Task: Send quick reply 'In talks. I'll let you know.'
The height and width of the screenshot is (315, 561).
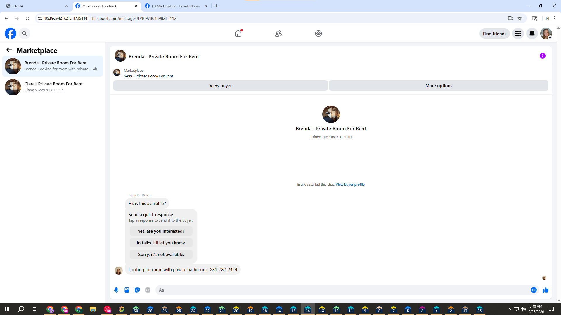Action: pos(161,243)
